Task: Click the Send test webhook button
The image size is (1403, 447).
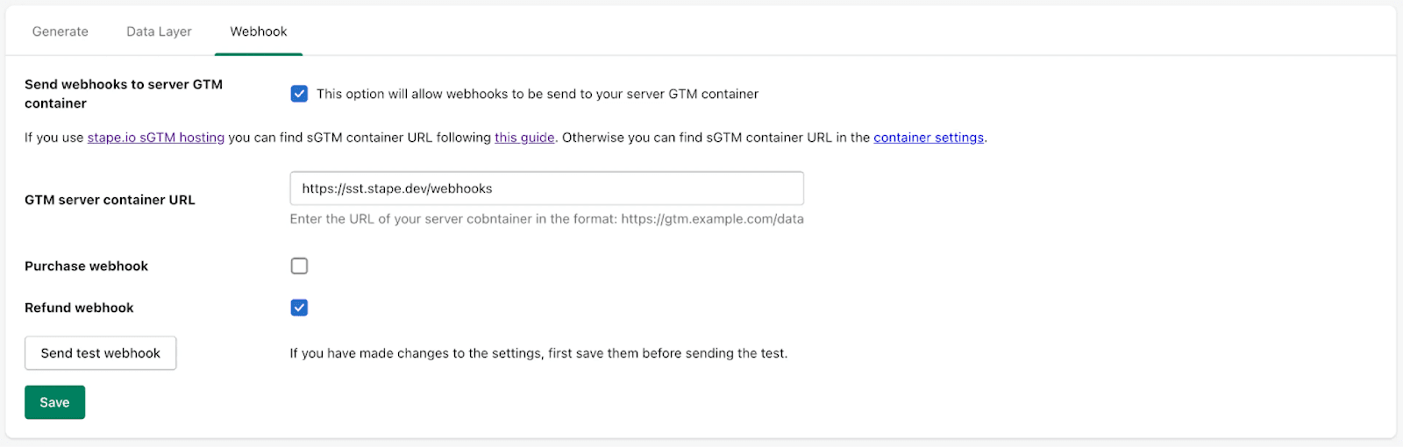Action: point(100,353)
